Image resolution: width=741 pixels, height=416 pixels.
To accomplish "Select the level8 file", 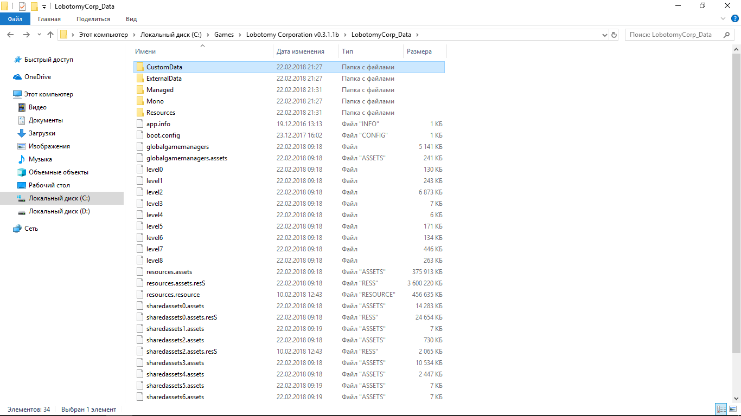I will tap(155, 261).
